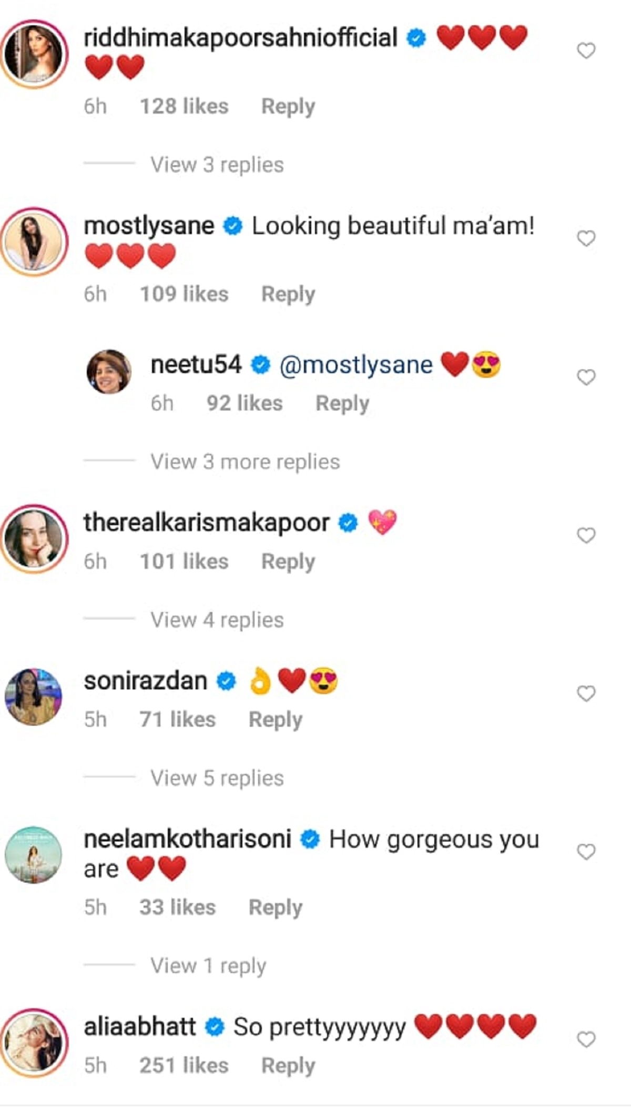Heart neelamkotharisoni's 'How gorgeous you are' comment
The height and width of the screenshot is (1112, 631).
[586, 851]
